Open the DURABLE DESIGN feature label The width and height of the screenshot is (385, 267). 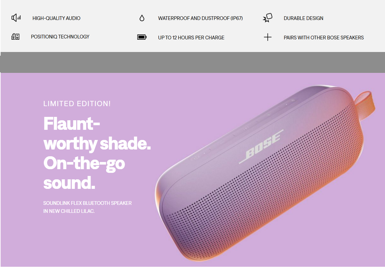pyautogui.click(x=304, y=18)
